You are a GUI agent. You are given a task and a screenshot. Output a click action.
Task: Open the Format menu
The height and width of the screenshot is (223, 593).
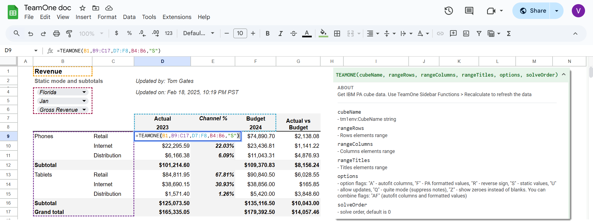(x=107, y=17)
